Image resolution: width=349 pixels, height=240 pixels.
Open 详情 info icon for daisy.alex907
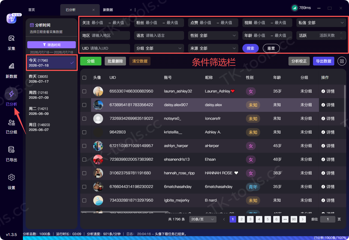[x=323, y=105]
